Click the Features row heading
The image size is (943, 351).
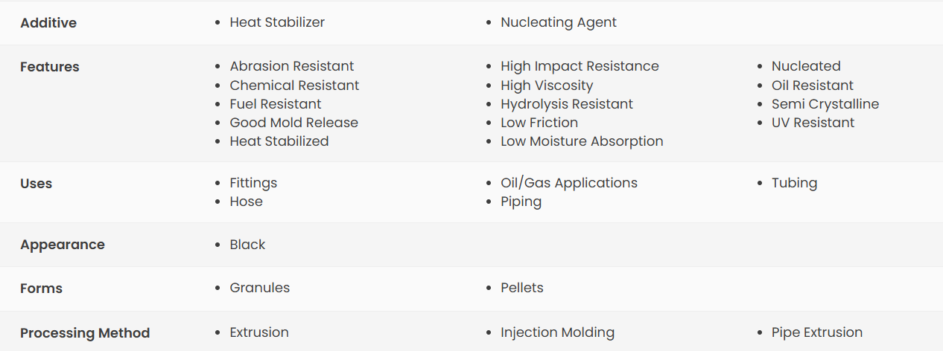tap(49, 67)
